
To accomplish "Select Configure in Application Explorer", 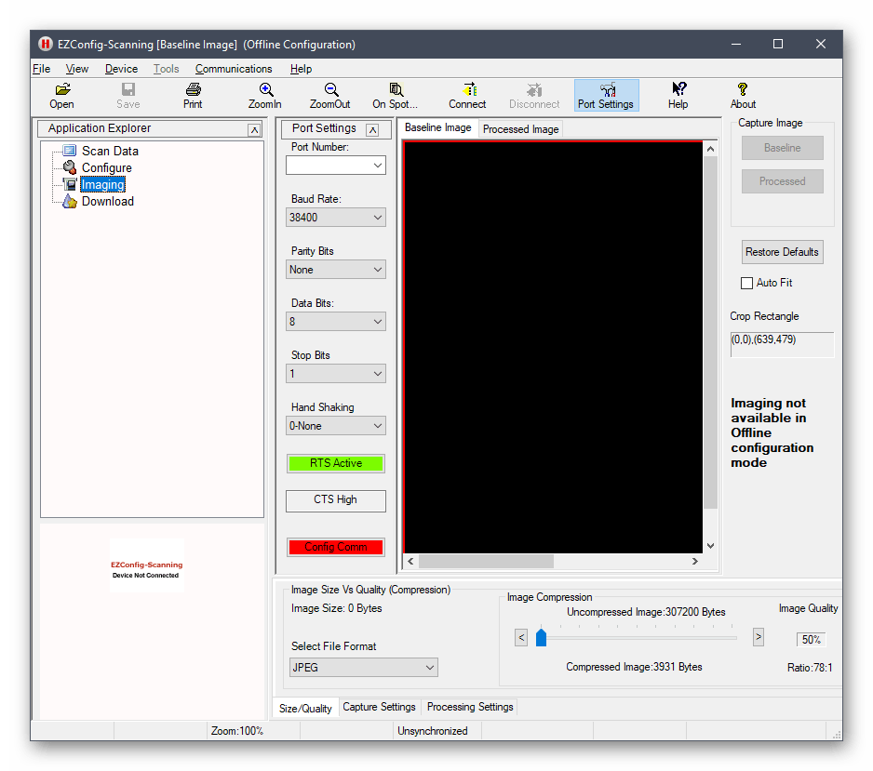I will point(106,167).
